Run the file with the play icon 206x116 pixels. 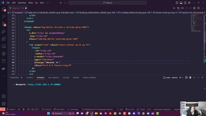tap(174, 8)
